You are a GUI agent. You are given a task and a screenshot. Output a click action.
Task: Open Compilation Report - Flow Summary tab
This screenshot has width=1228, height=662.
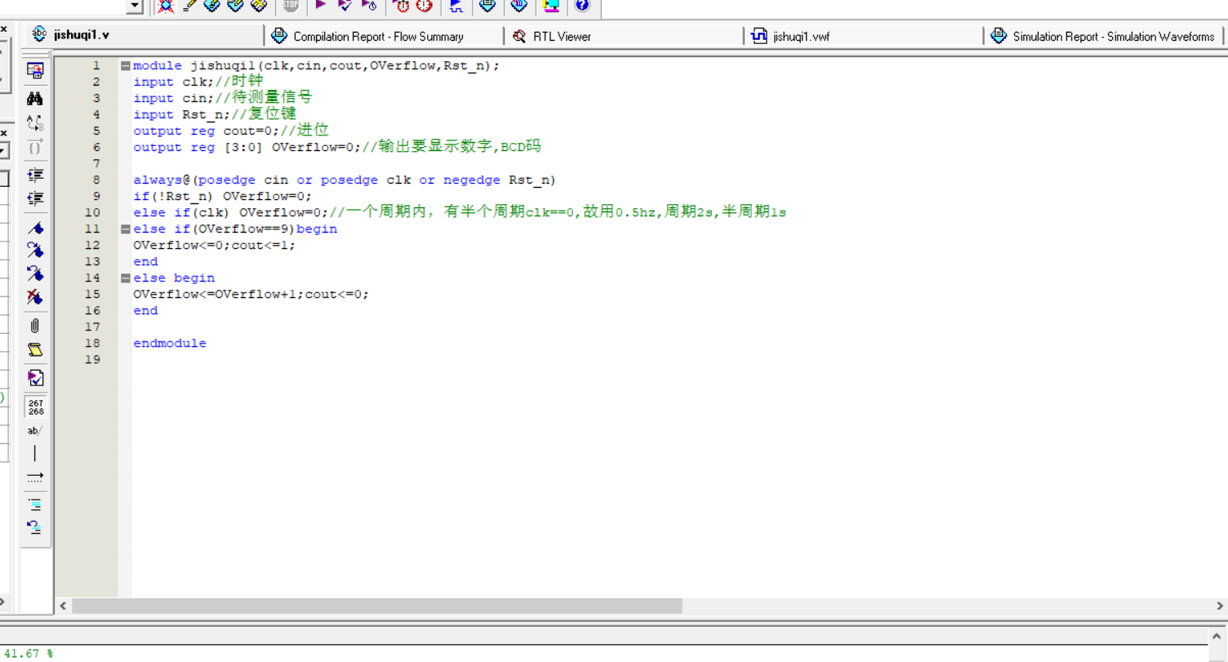pos(382,36)
